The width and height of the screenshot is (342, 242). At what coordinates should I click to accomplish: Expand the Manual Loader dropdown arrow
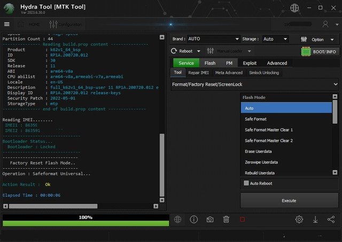coord(250,51)
